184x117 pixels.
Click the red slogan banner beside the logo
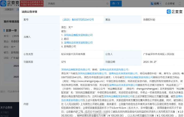pyautogui.click(x=32, y=3)
